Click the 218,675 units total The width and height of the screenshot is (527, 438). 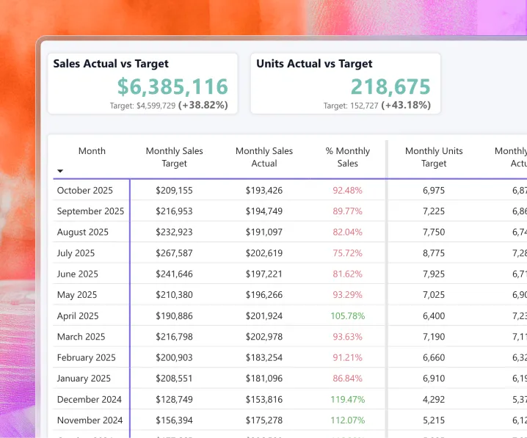[x=390, y=87]
